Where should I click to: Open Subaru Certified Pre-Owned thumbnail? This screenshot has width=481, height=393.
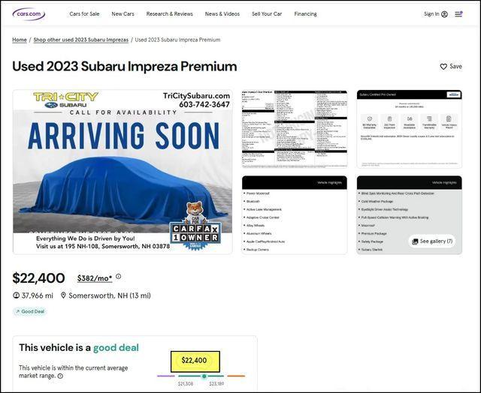[409, 129]
